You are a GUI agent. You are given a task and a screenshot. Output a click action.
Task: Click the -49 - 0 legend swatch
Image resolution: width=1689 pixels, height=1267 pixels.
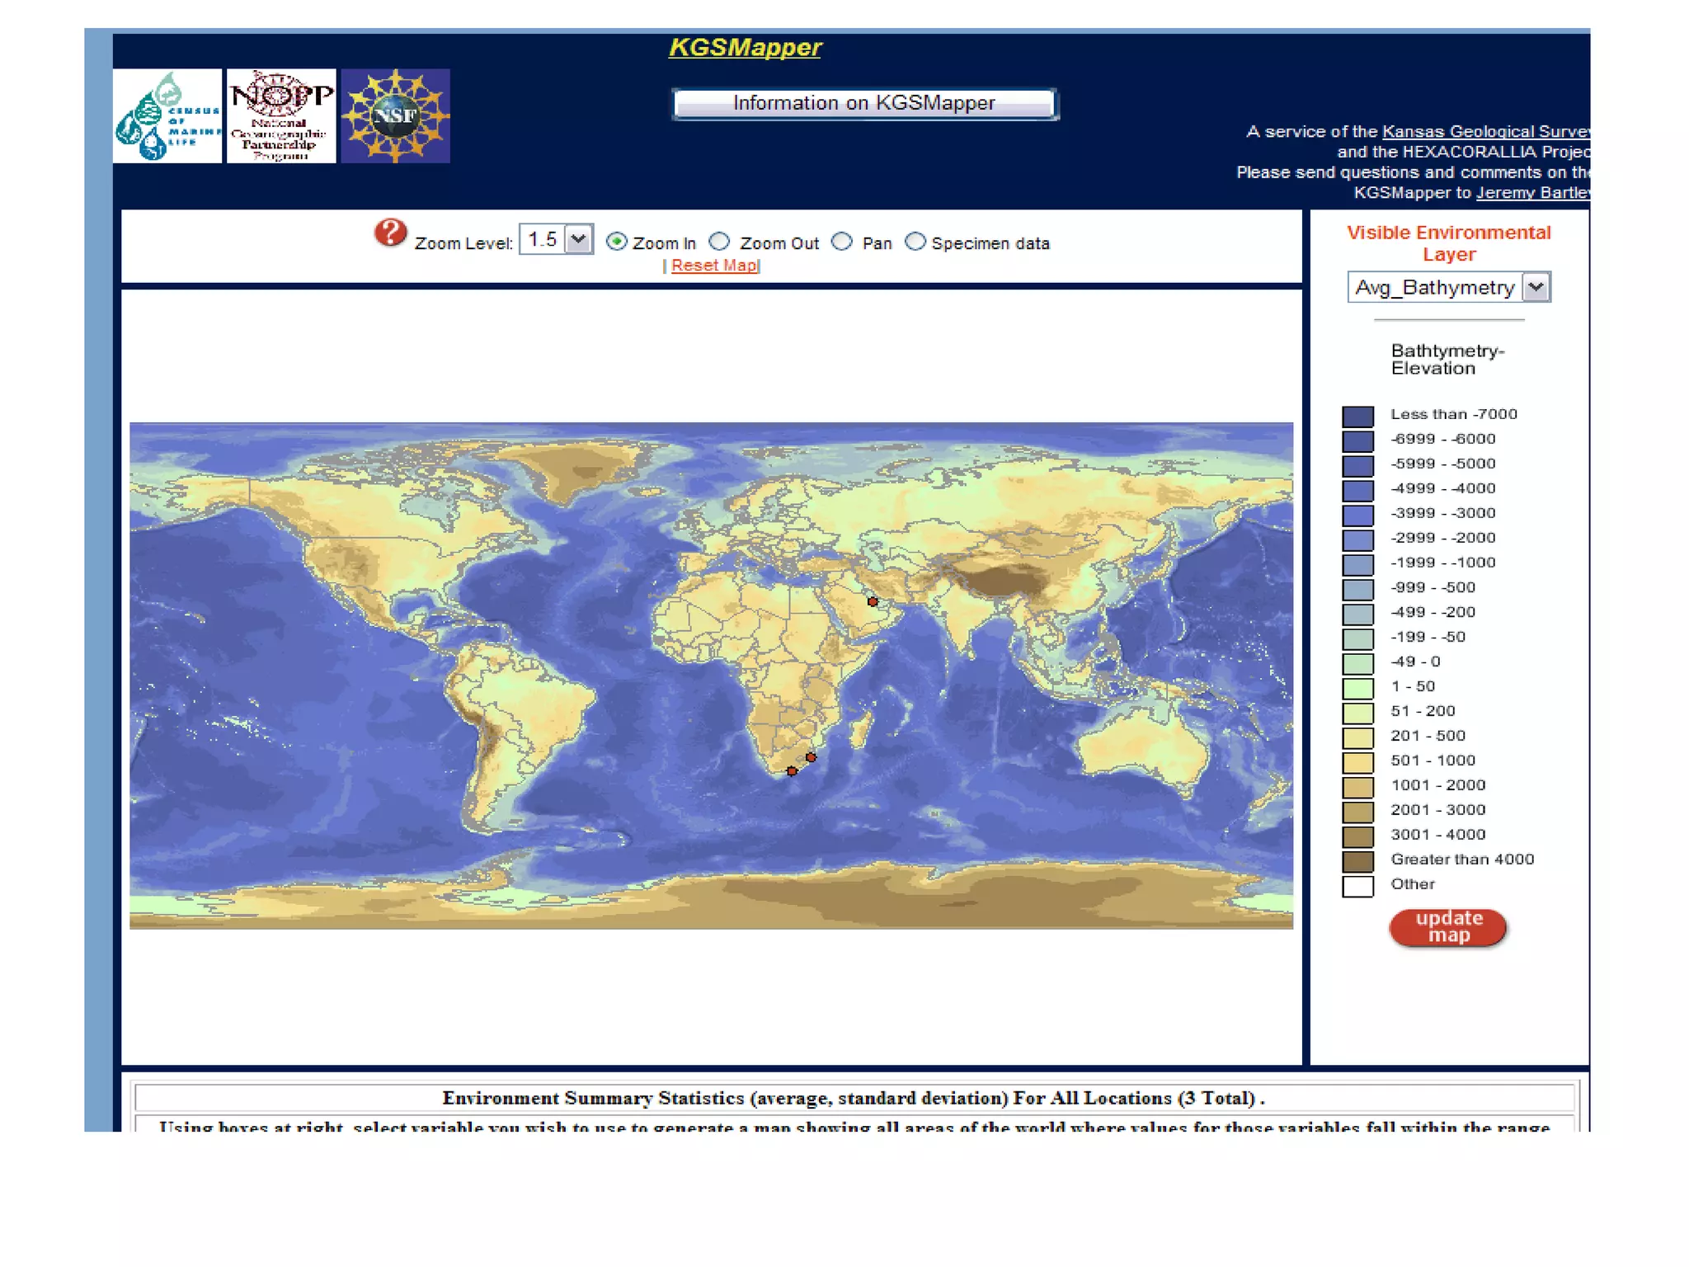pyautogui.click(x=1357, y=663)
